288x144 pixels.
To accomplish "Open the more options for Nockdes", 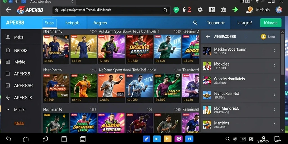I will point(274,65).
